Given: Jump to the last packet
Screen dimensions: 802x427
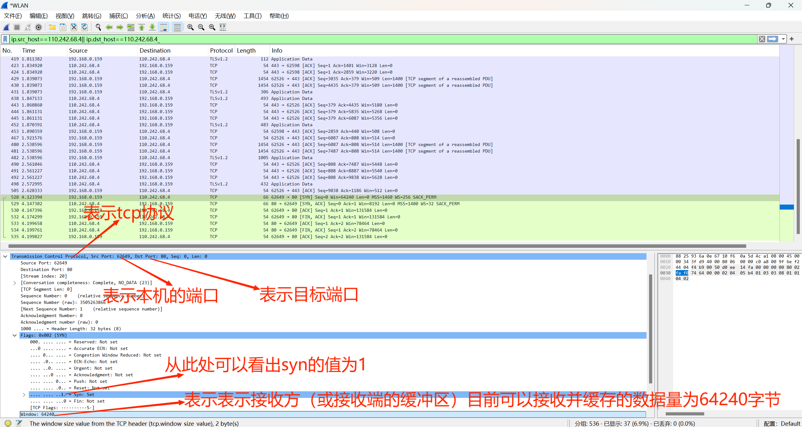Looking at the screenshot, I should [x=152, y=27].
